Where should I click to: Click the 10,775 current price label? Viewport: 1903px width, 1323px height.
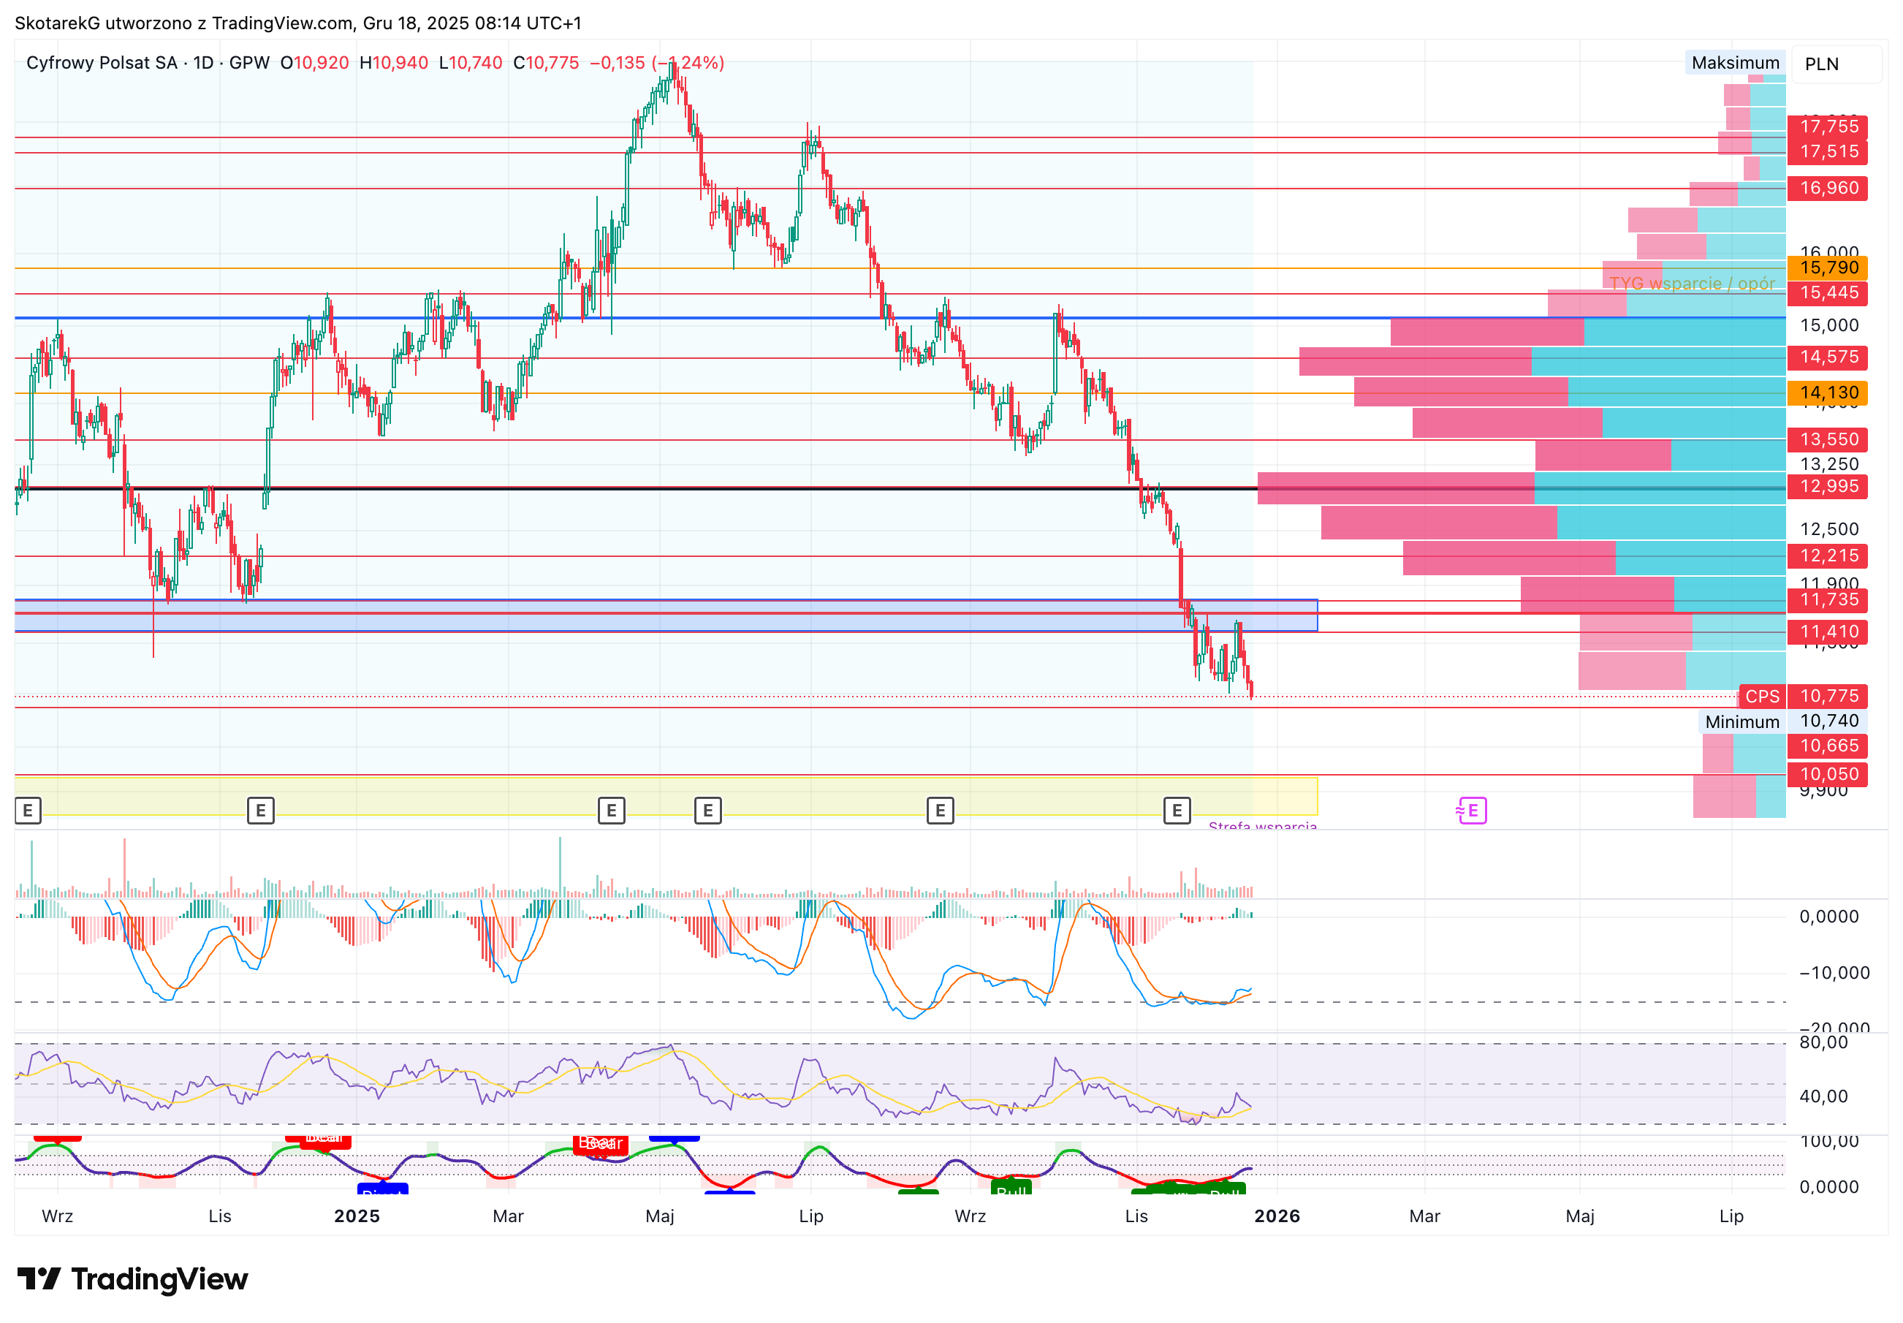(x=1828, y=697)
